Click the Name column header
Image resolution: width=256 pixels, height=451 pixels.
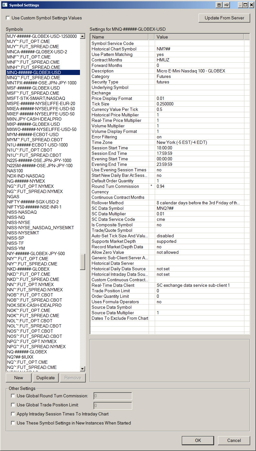[119, 37]
